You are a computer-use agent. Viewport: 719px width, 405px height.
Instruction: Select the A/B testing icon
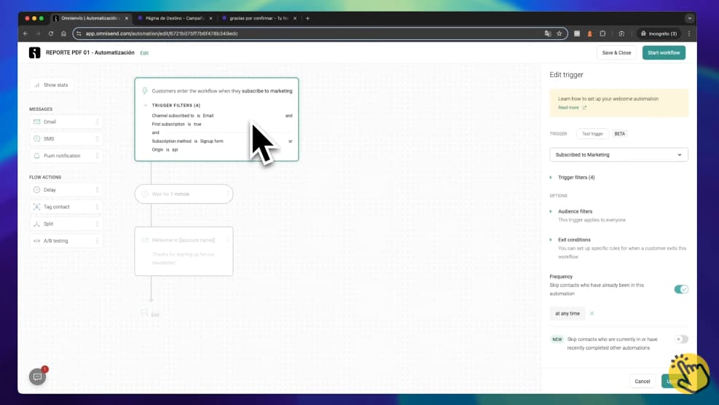pos(36,241)
